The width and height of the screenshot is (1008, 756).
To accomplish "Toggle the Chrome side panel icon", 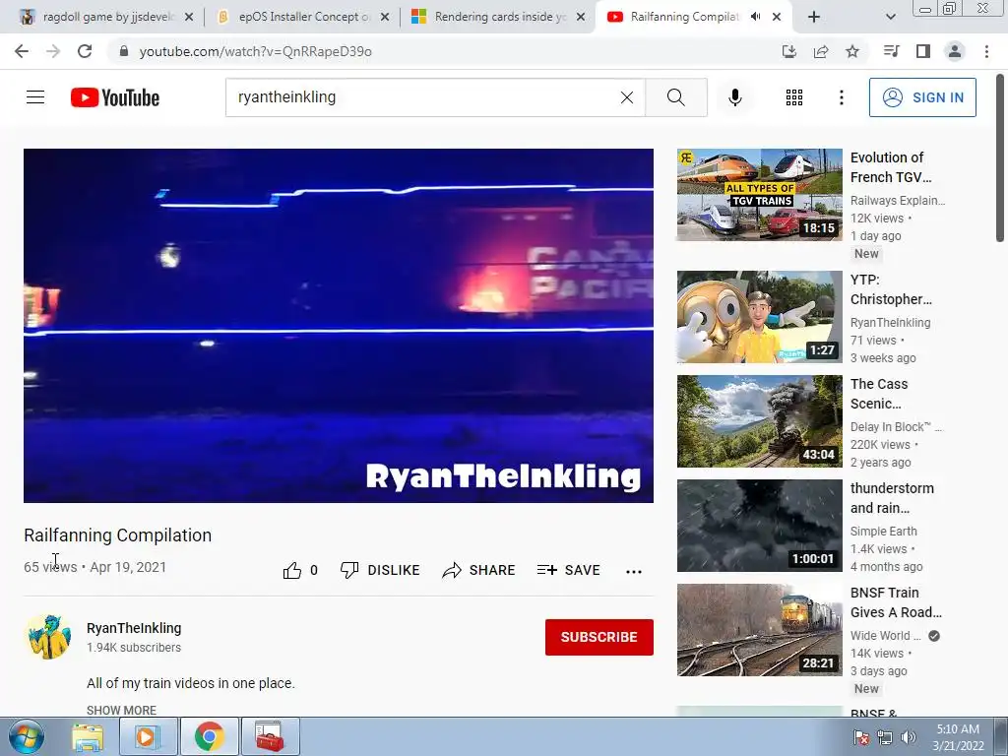I will point(923,51).
